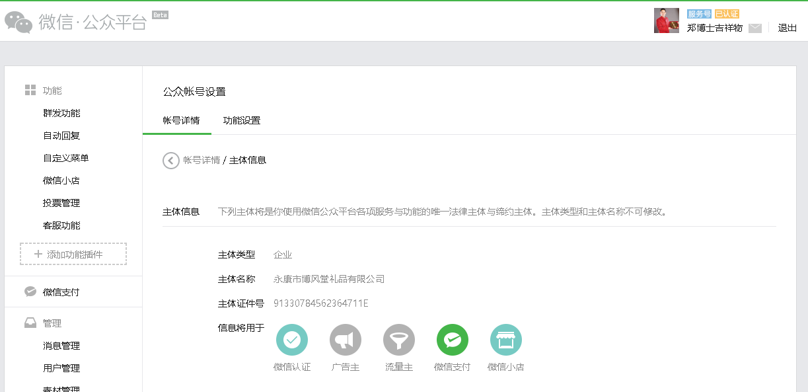Screen dimensions: 808x392
Task: Click 添加功能插件 add plugin button
Action: pyautogui.click(x=73, y=254)
